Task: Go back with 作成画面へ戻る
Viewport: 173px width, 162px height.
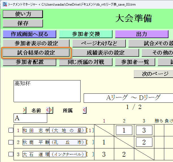Action: pyautogui.click(x=30, y=34)
